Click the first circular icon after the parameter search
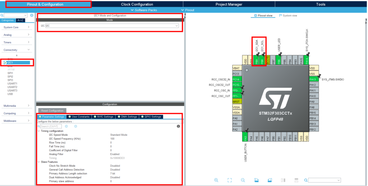 tap(66, 126)
